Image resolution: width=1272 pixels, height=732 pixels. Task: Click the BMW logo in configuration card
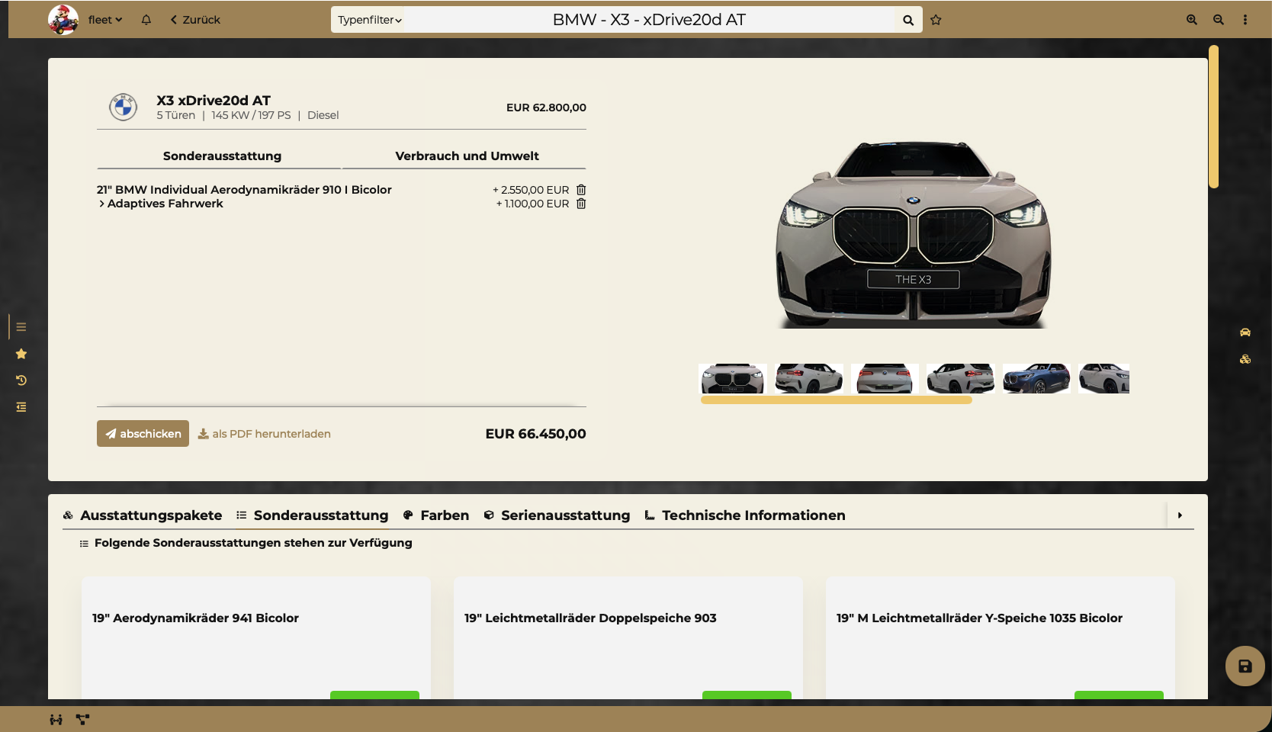coord(123,108)
